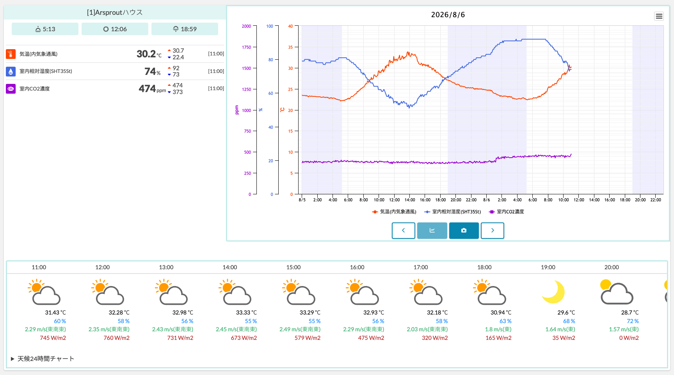674x375 pixels.
Task: Click the orange thermometer temperature icon
Action: (11, 54)
